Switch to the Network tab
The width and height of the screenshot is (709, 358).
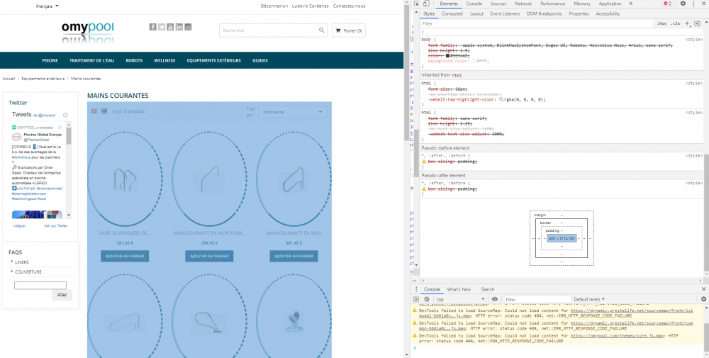coord(523,4)
